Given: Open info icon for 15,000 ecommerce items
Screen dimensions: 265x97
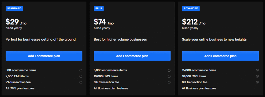Looking at the screenshot, I should (257, 70).
